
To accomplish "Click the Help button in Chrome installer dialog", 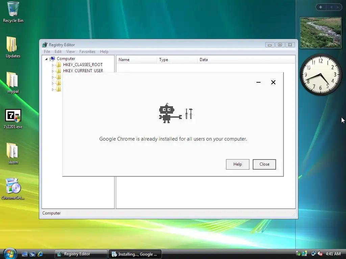I will pyautogui.click(x=238, y=164).
